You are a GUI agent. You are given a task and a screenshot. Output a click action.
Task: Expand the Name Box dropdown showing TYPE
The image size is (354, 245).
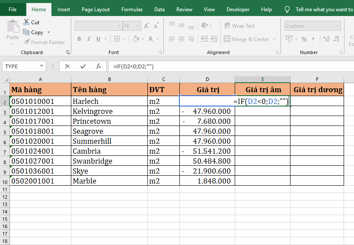[42, 66]
